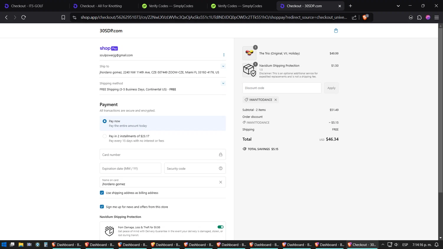443x249 pixels.
Task: Bookmark this page
Action: pos(63,17)
